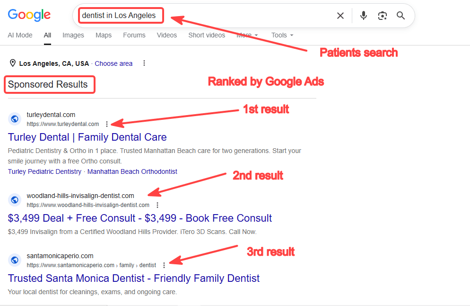Image resolution: width=470 pixels, height=306 pixels.
Task: Switch to AI Mode tab
Action: (20, 35)
